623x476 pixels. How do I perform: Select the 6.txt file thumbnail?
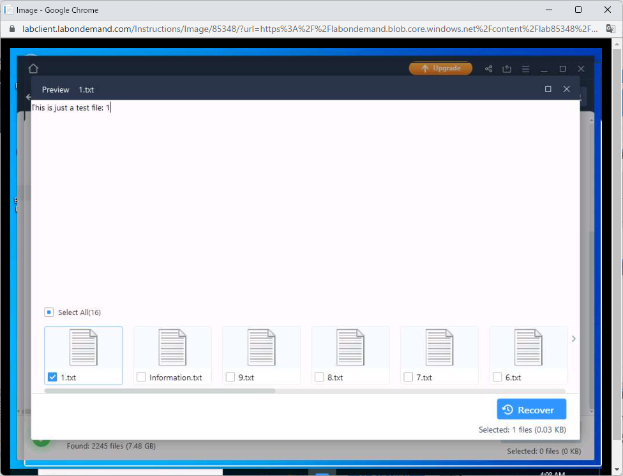tap(529, 348)
